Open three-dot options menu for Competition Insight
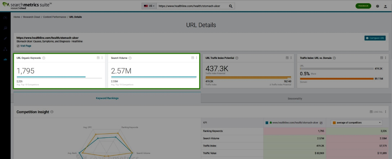Image resolution: width=392 pixels, height=159 pixels. (x=385, y=112)
